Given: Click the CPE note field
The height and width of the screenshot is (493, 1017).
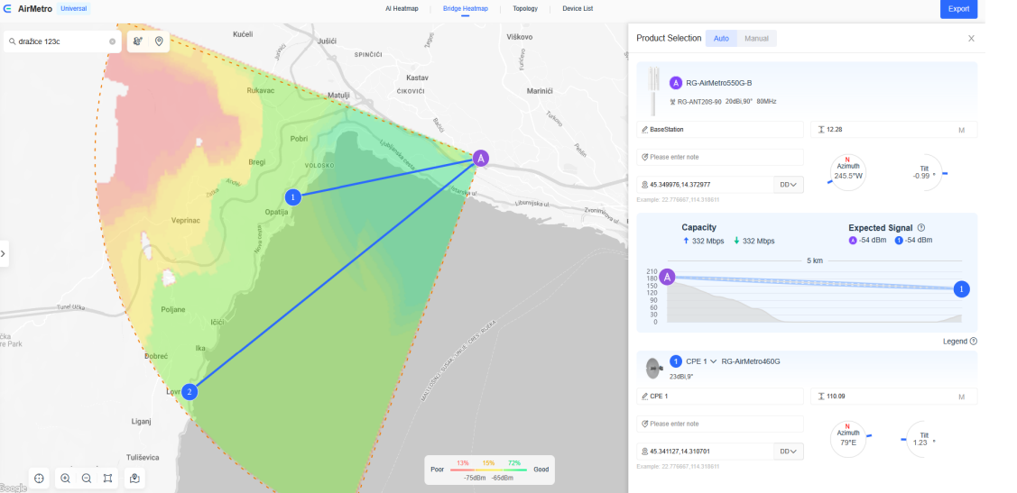Looking at the screenshot, I should tap(720, 424).
